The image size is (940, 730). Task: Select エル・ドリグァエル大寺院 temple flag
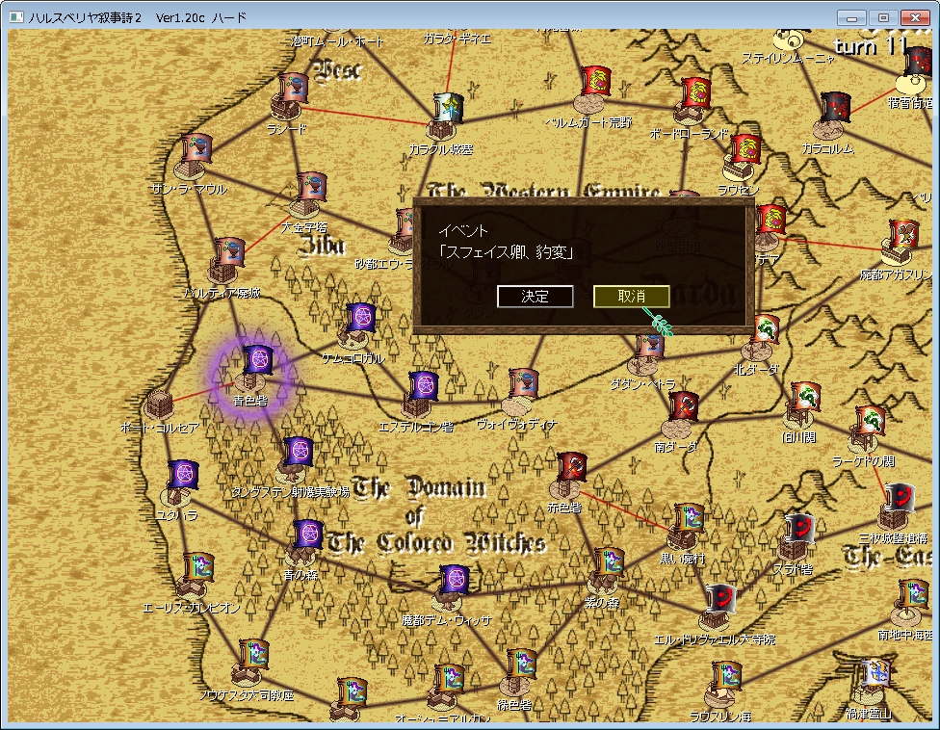[720, 600]
